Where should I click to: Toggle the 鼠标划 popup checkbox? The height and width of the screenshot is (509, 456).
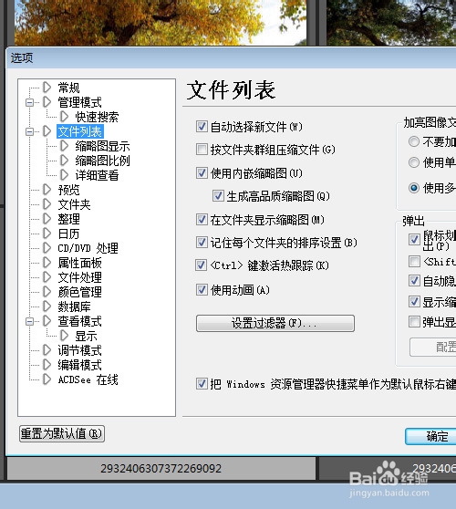414,240
